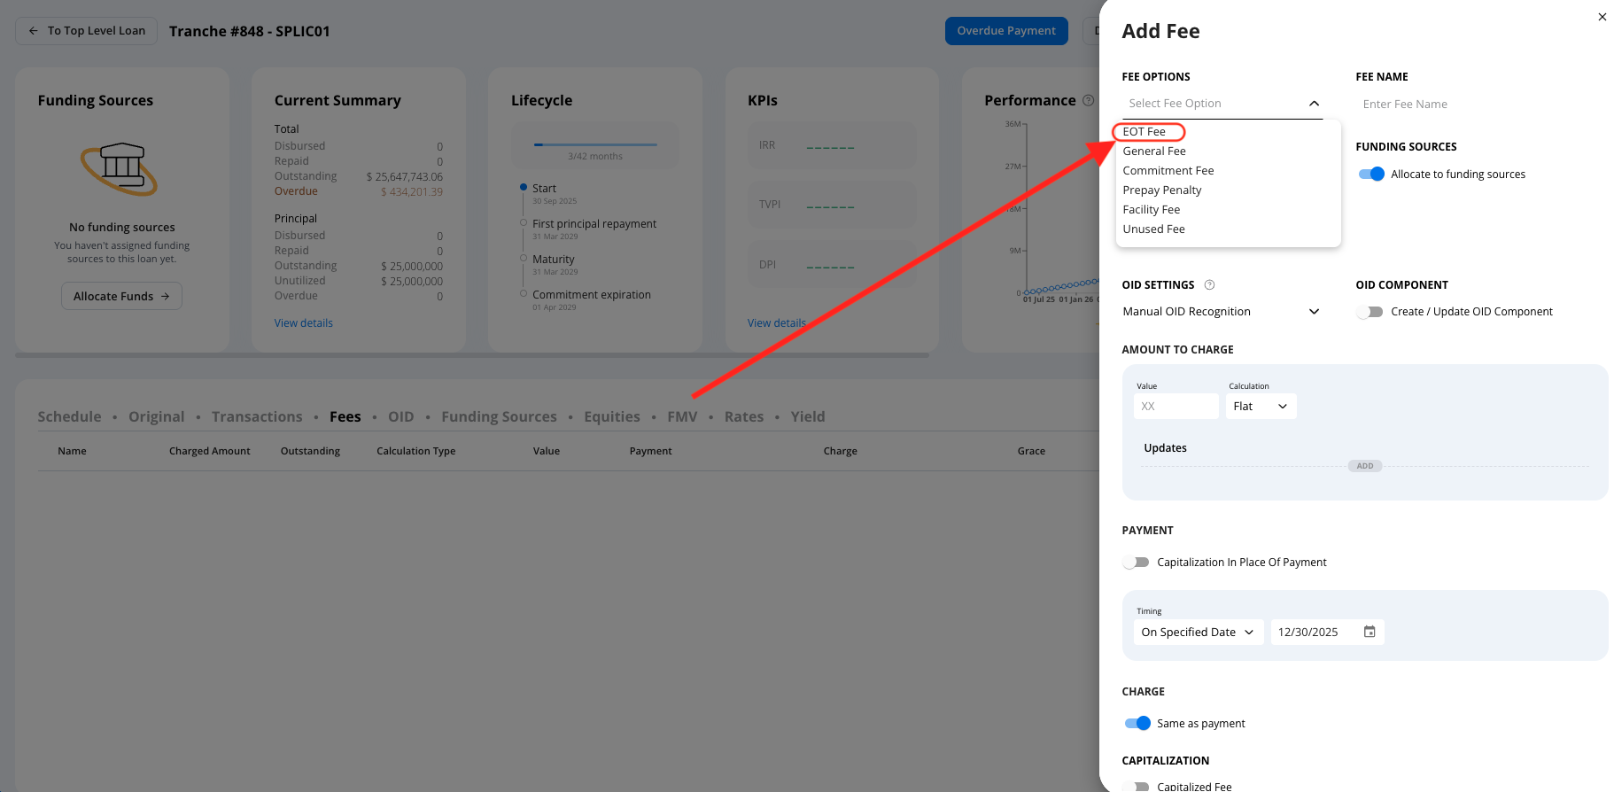Disable Allocate to funding sources toggle

tap(1370, 175)
